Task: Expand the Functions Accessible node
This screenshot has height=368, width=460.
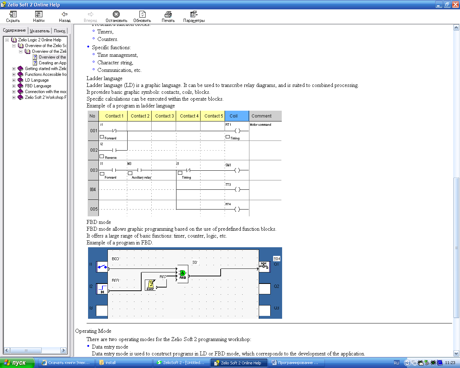Action: 14,74
